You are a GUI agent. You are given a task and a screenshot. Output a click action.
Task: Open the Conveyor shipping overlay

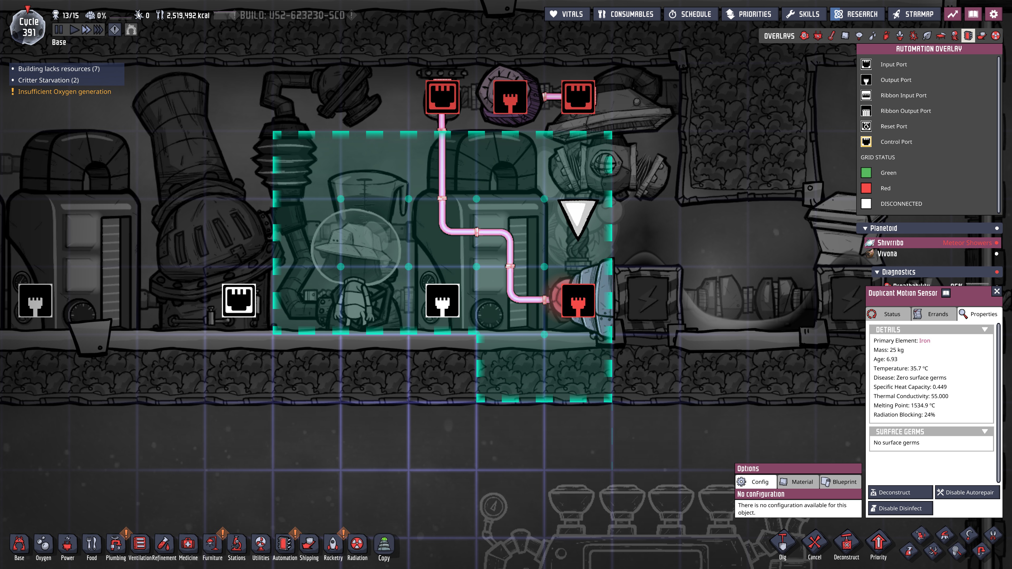pyautogui.click(x=981, y=36)
